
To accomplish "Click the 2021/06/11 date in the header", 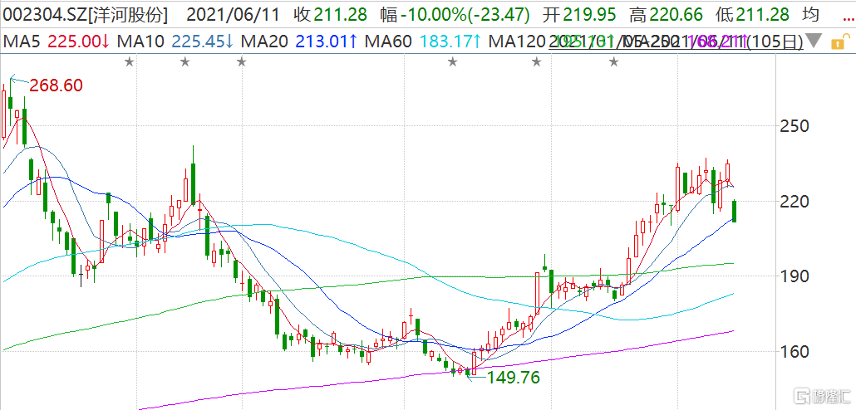I will click(234, 15).
